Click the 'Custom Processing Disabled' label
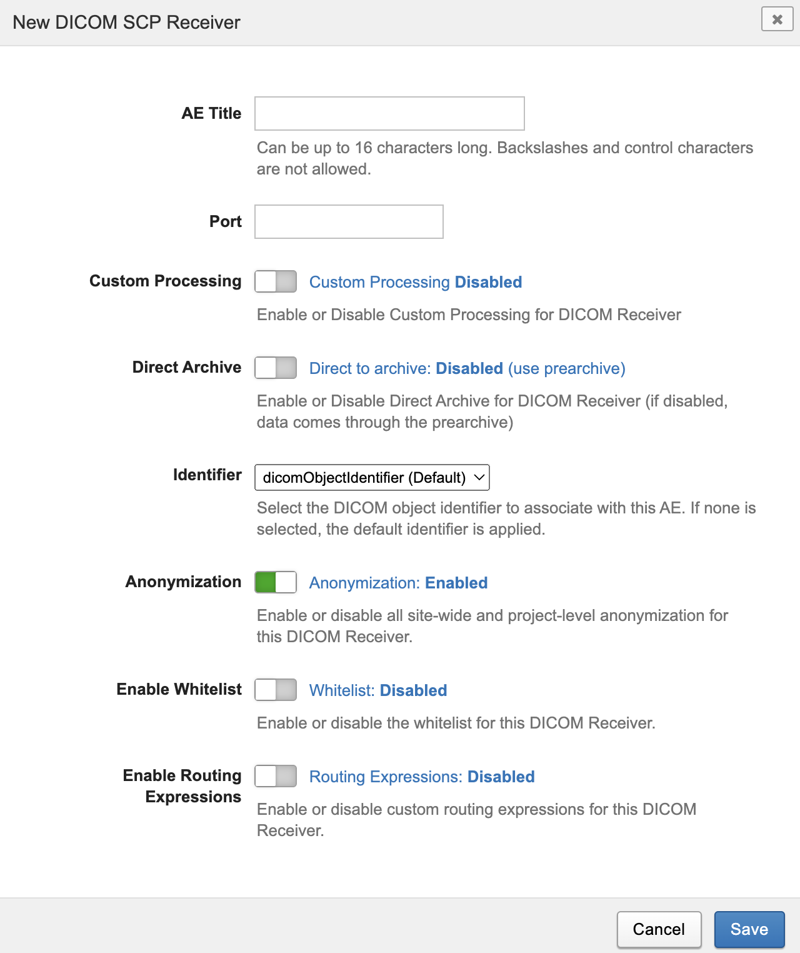The width and height of the screenshot is (800, 953). (416, 282)
